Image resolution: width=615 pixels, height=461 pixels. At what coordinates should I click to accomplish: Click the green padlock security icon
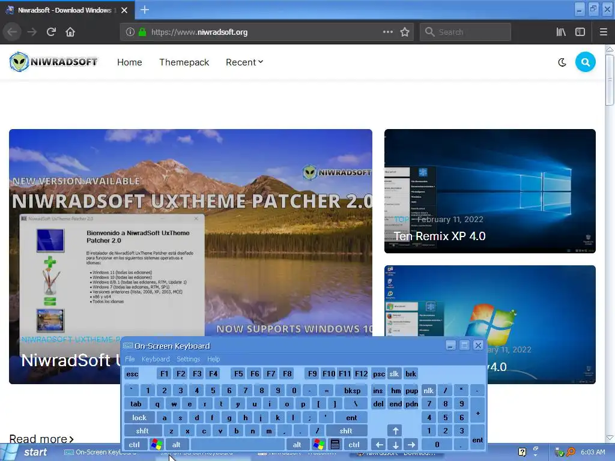[x=142, y=32]
